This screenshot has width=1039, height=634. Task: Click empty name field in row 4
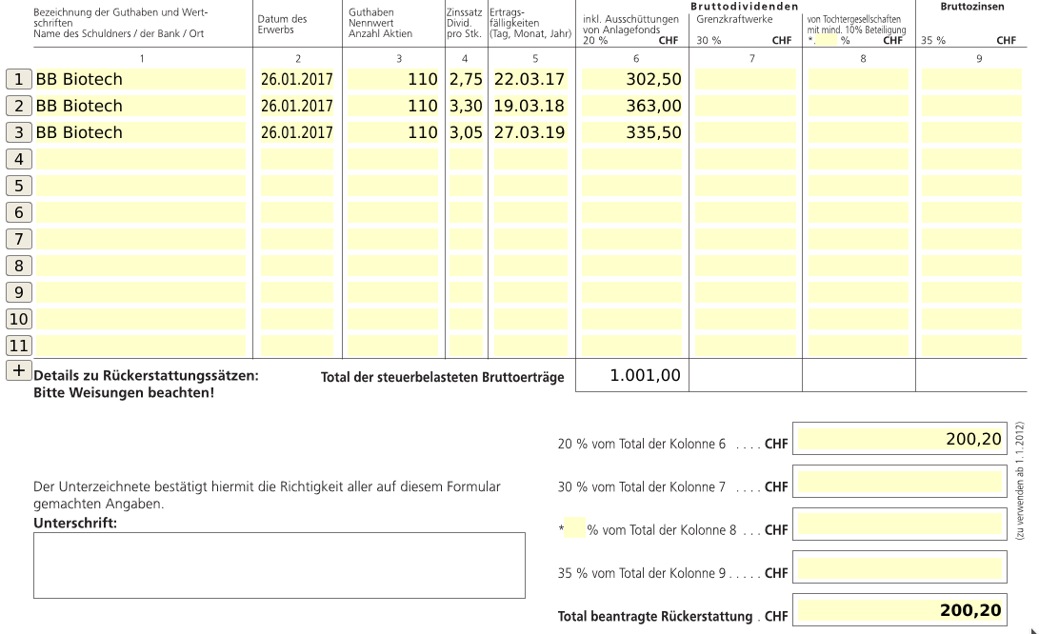140,159
